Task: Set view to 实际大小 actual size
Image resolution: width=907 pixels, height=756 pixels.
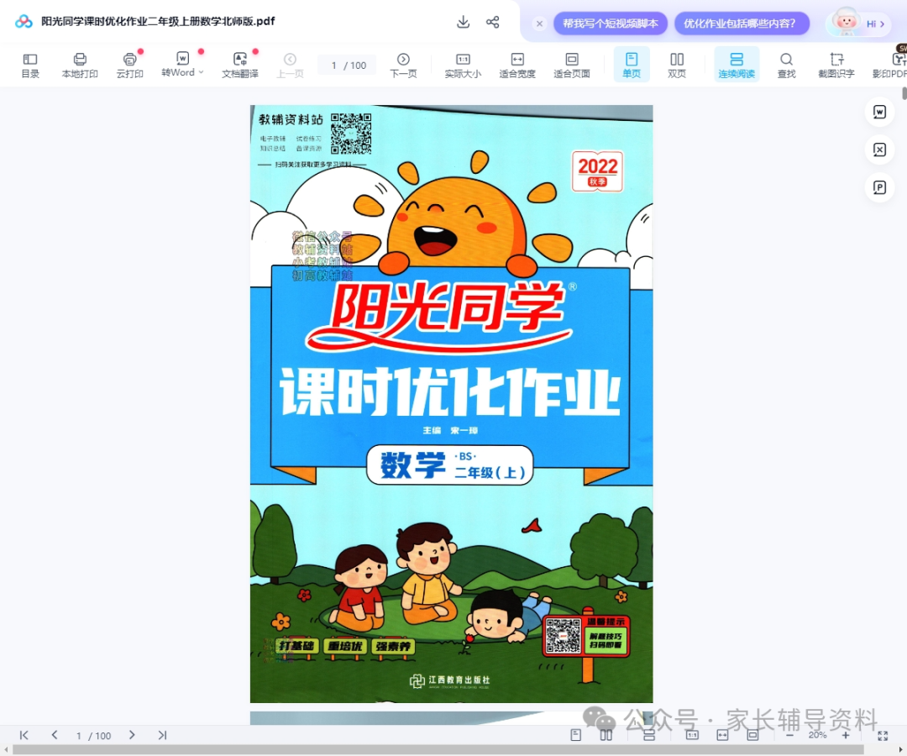Action: coord(463,66)
